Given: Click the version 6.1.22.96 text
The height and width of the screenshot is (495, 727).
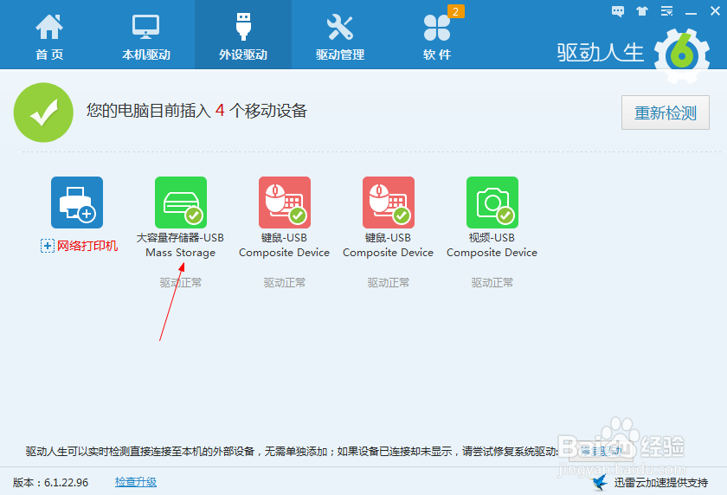Looking at the screenshot, I should click(x=50, y=483).
